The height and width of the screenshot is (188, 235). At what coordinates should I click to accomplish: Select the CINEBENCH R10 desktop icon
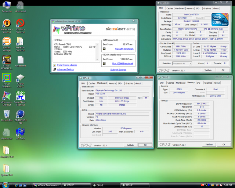(x=21, y=117)
